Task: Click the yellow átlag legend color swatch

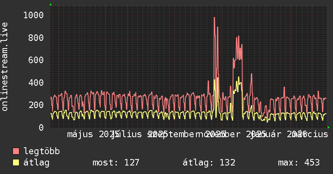Action: click(x=16, y=163)
